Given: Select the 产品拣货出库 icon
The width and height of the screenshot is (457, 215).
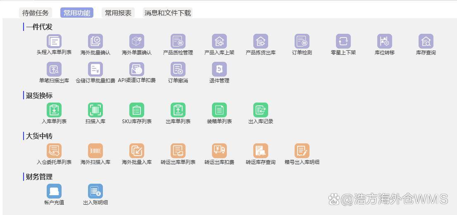Looking at the screenshot, I should coord(261,41).
